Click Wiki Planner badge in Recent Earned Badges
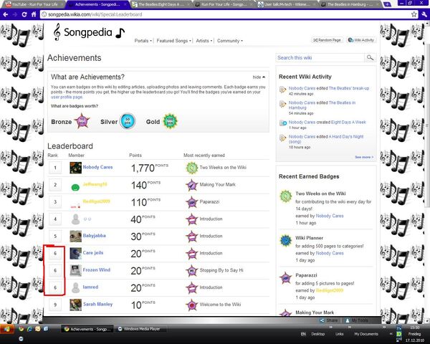 click(285, 241)
